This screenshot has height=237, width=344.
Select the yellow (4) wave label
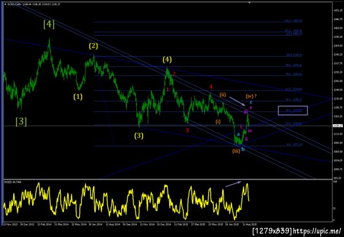tap(167, 60)
